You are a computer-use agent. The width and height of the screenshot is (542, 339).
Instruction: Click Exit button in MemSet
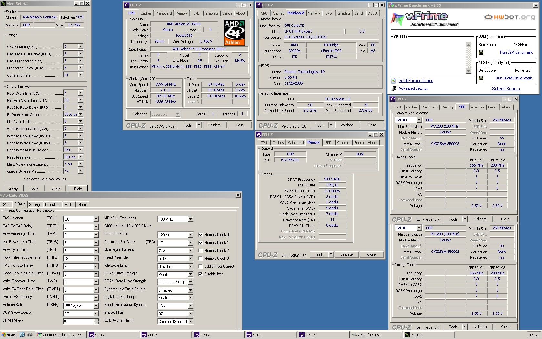(x=77, y=189)
